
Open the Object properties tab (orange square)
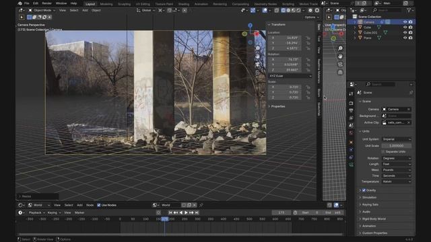351,142
